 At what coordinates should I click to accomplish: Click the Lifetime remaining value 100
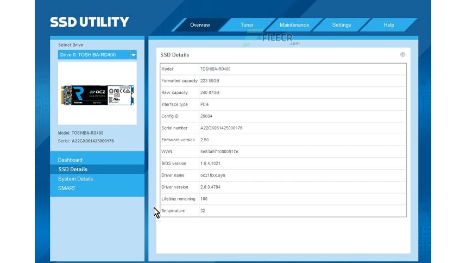pos(204,199)
